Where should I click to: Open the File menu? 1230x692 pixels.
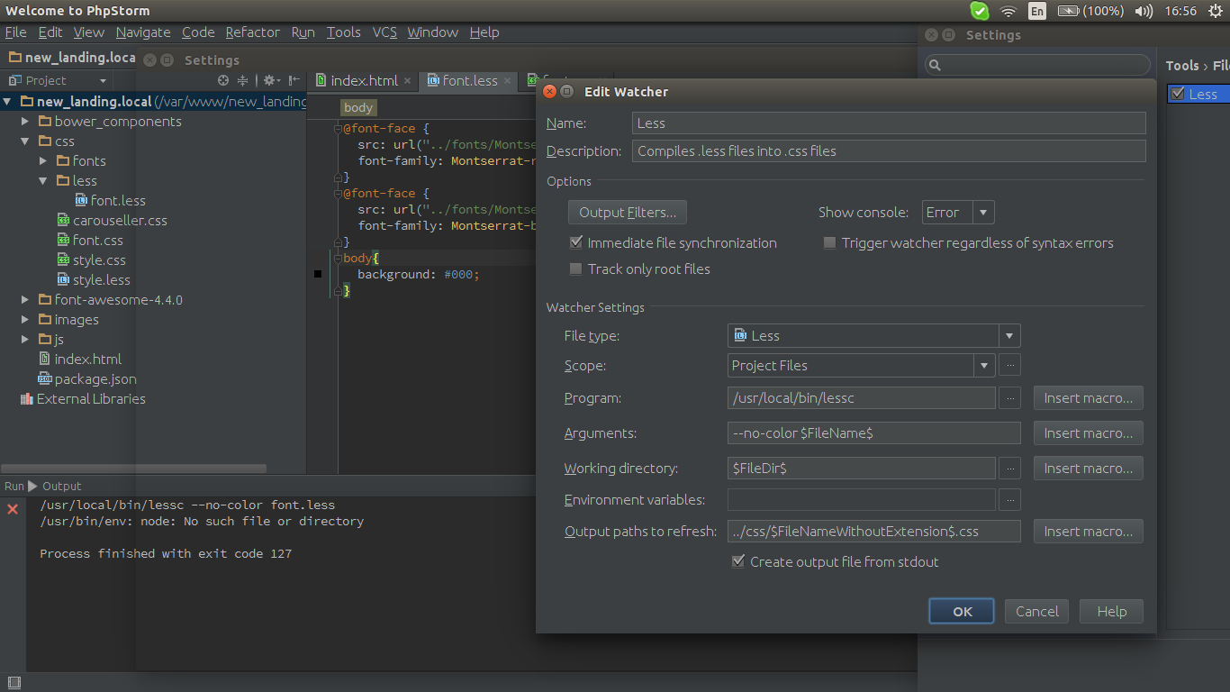15,32
